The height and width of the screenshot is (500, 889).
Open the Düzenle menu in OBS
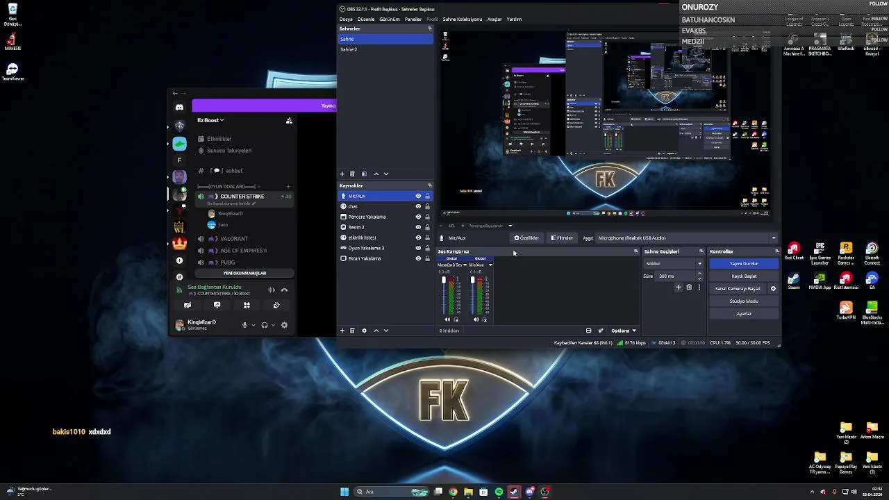click(366, 19)
